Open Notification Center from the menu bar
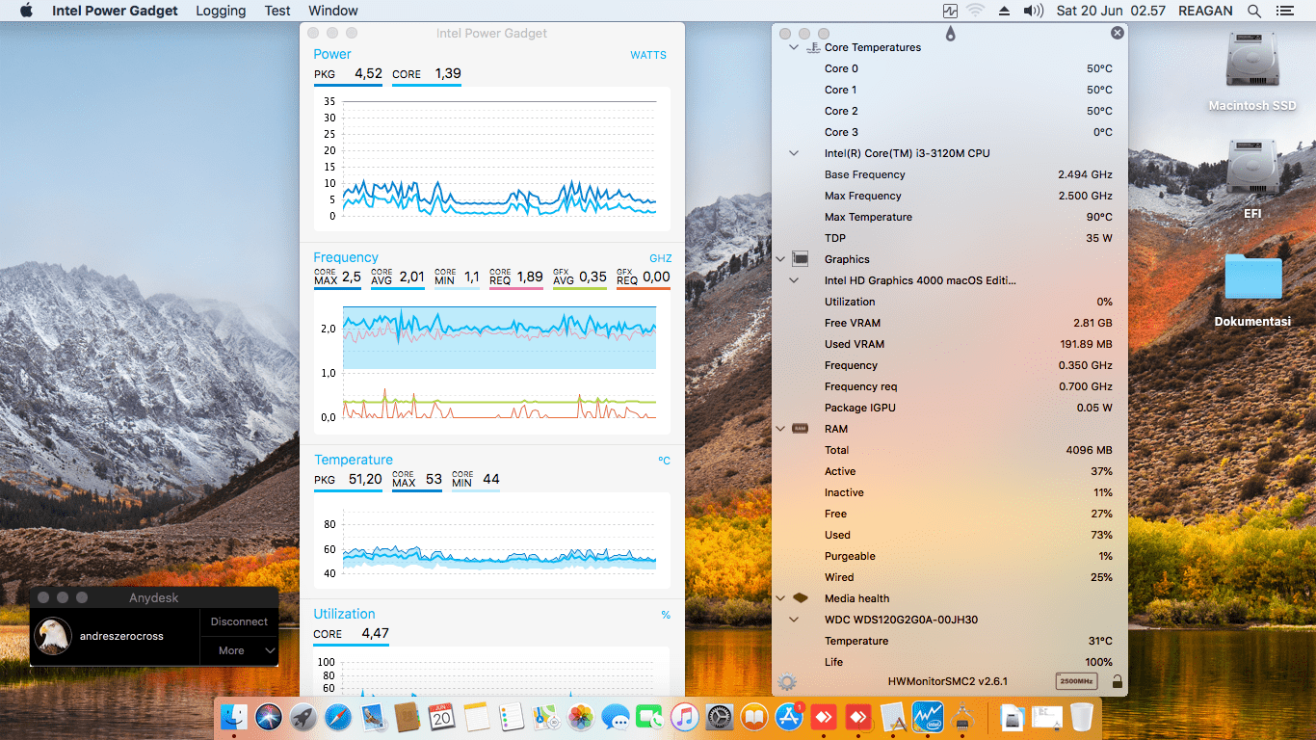Screen dimensions: 1316x740 [1288, 11]
